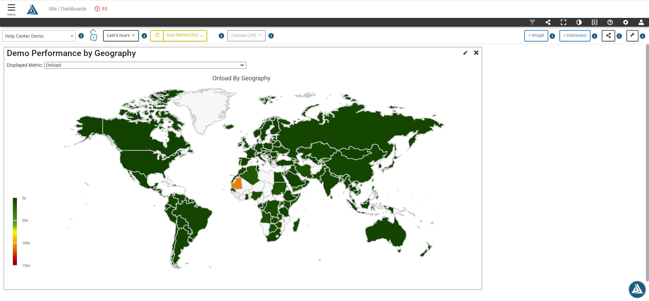Open the Help Center Demo dashboard dropdown

coord(39,36)
